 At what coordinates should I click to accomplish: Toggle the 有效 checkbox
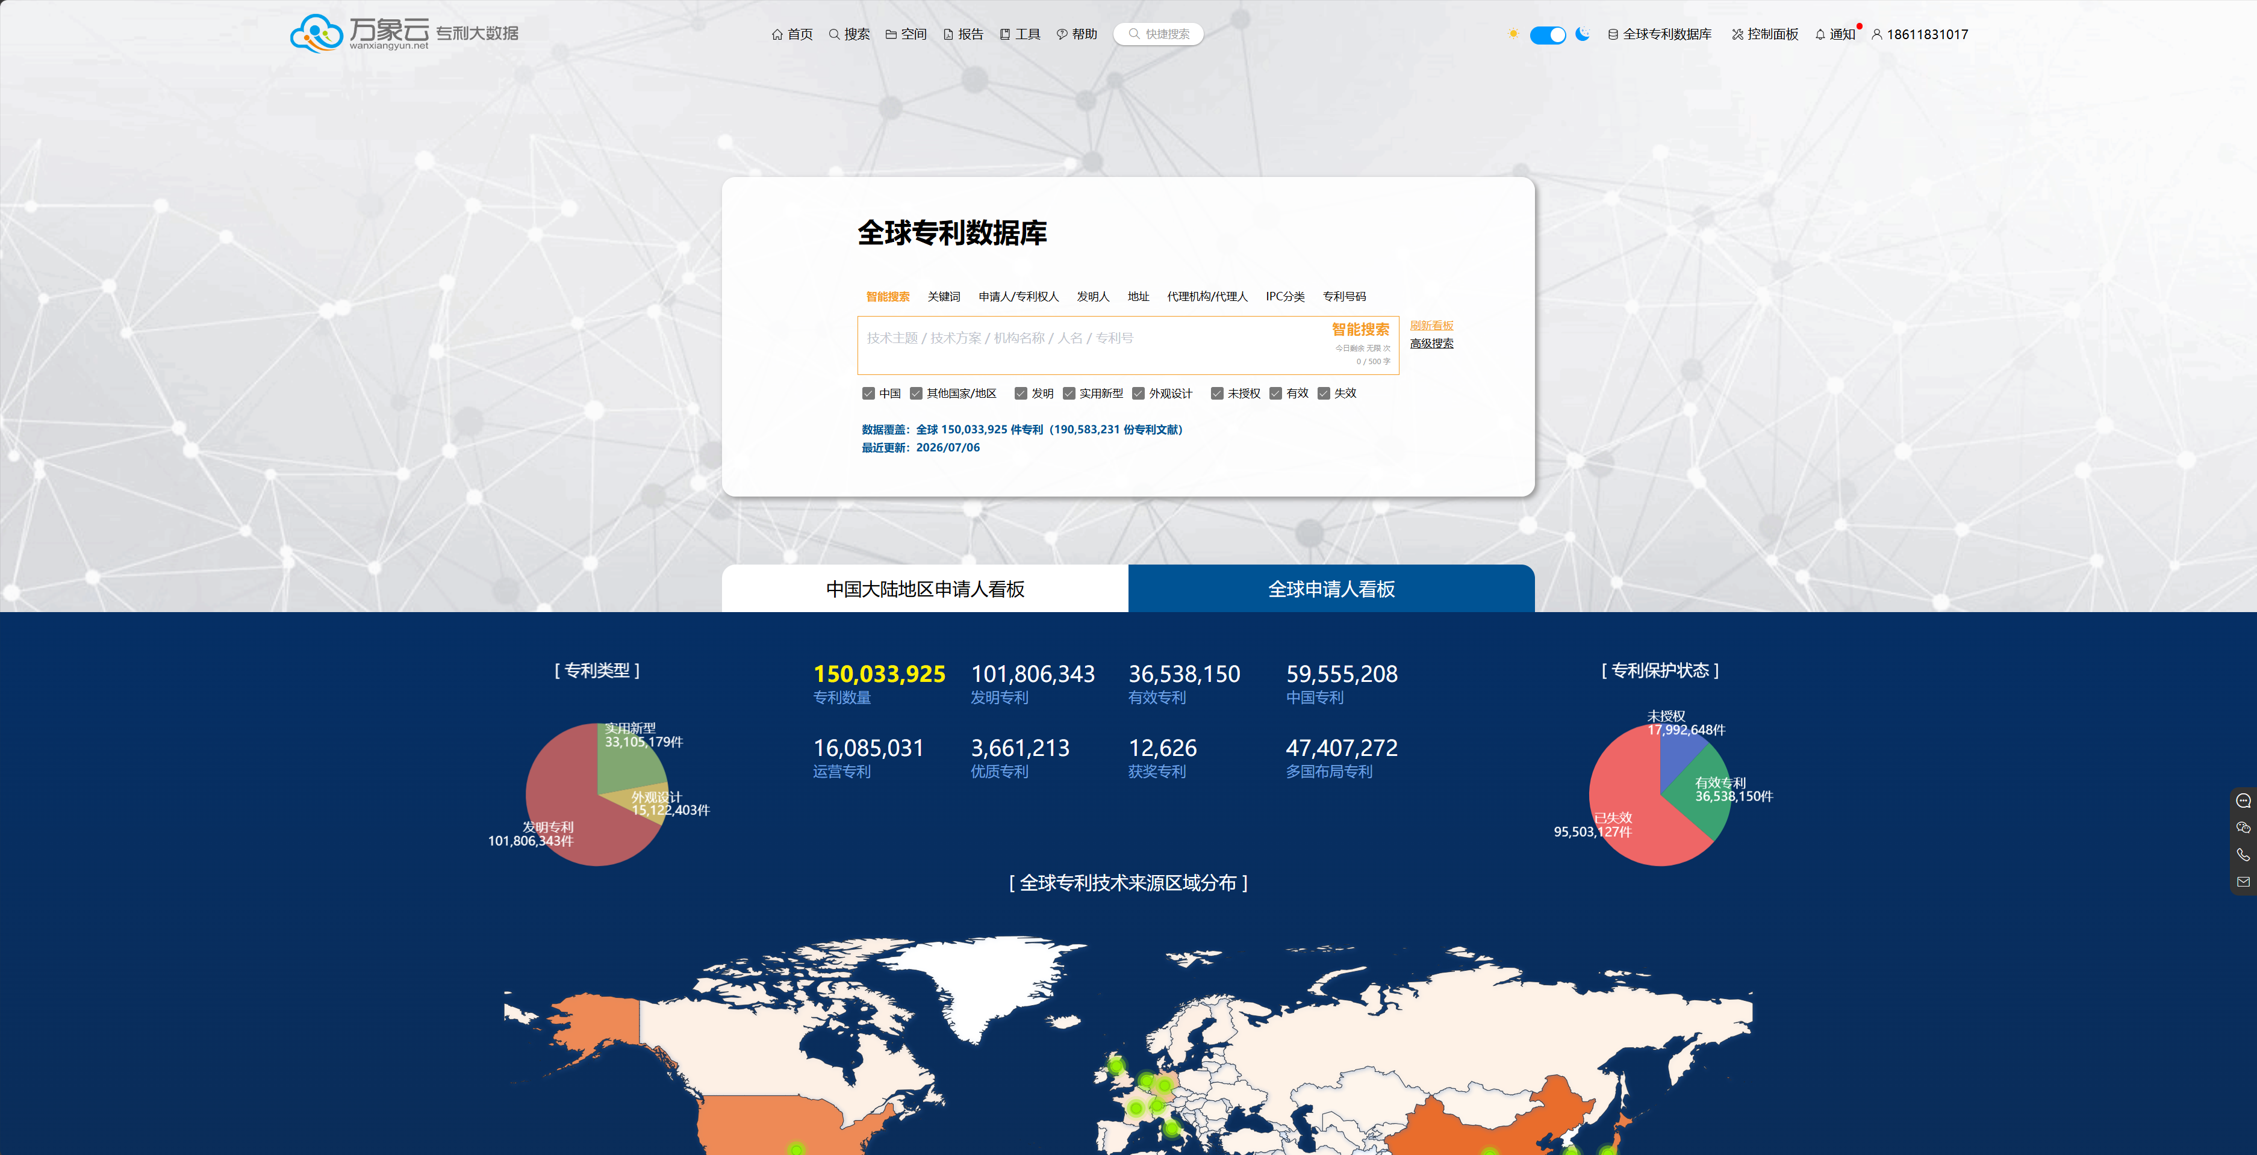[1275, 393]
